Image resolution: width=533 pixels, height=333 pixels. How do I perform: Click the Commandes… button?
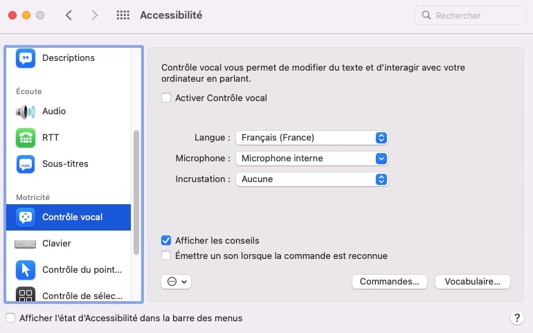click(x=390, y=282)
